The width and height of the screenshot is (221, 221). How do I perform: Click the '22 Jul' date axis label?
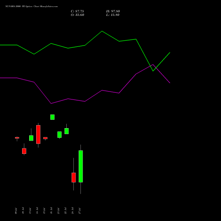65,211
